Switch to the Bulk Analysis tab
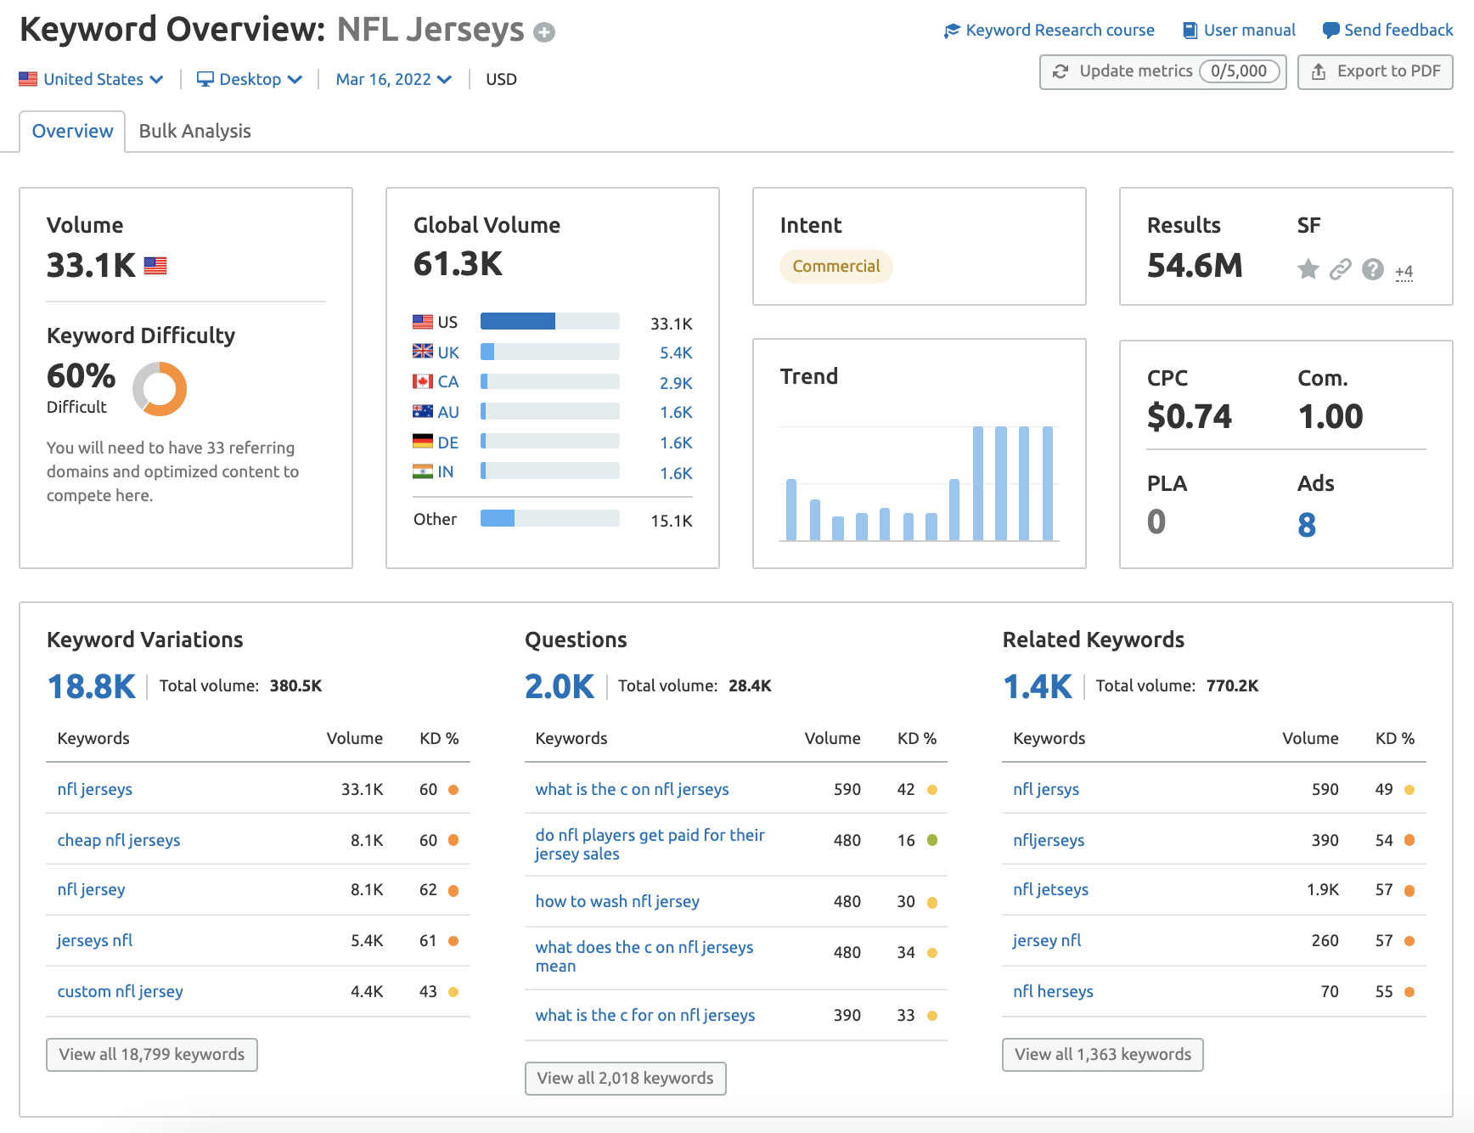Screen dimensions: 1474x1133 pyautogui.click(x=194, y=131)
